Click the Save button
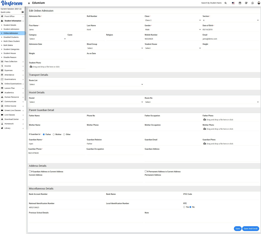 pyautogui.click(x=238, y=229)
